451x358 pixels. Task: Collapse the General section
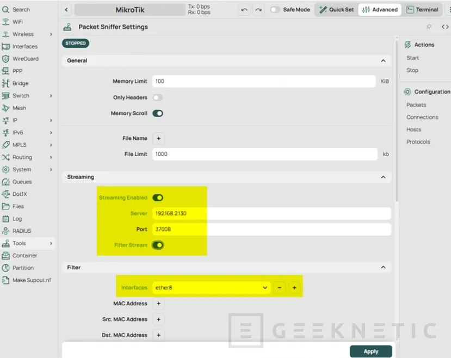click(383, 61)
